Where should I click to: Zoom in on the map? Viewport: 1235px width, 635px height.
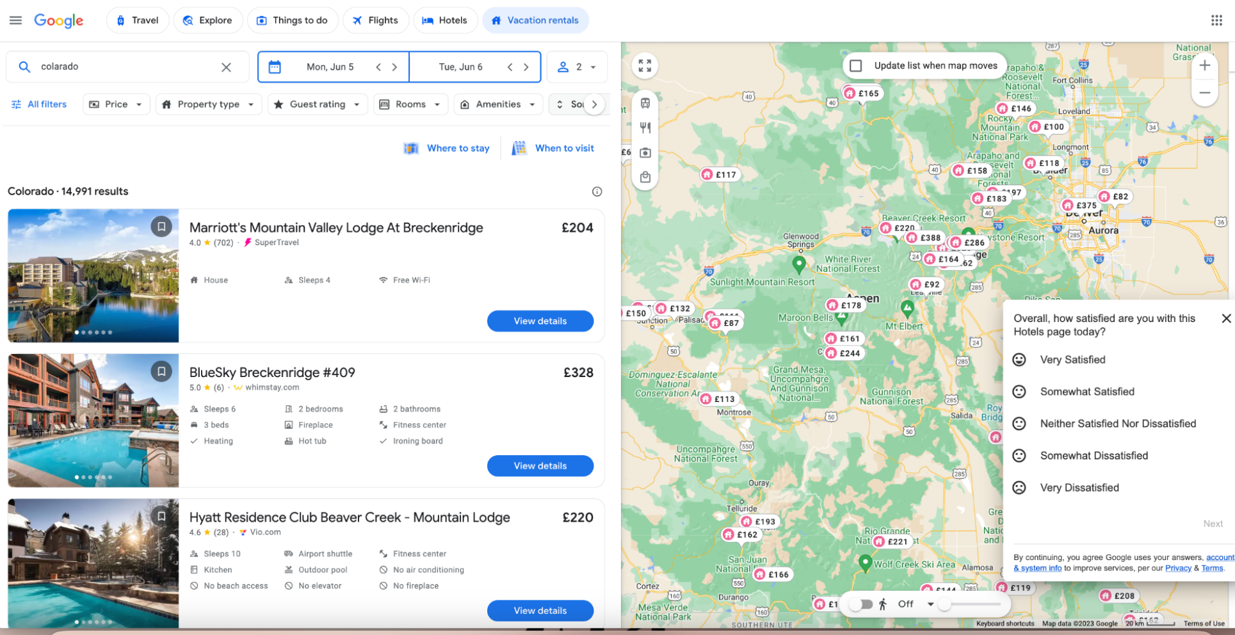[1204, 65]
